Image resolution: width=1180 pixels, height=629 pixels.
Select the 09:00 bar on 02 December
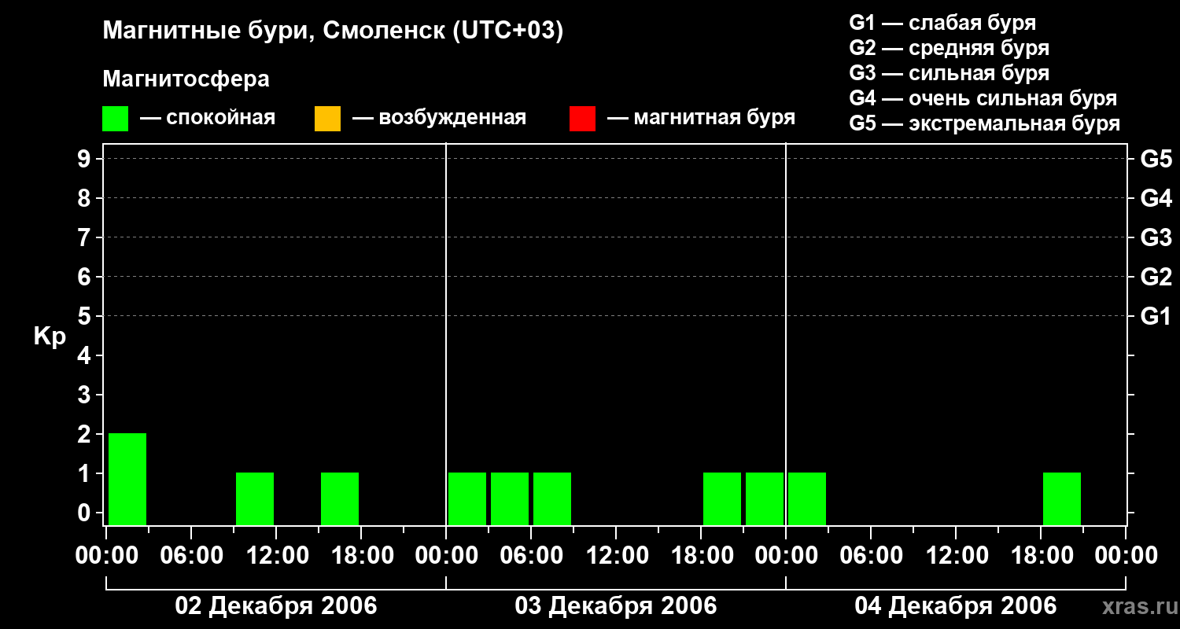[x=255, y=498]
